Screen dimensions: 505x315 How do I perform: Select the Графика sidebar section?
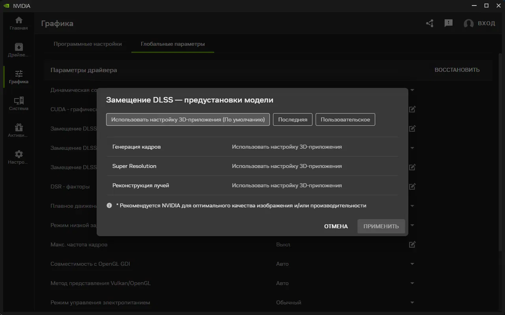(19, 77)
